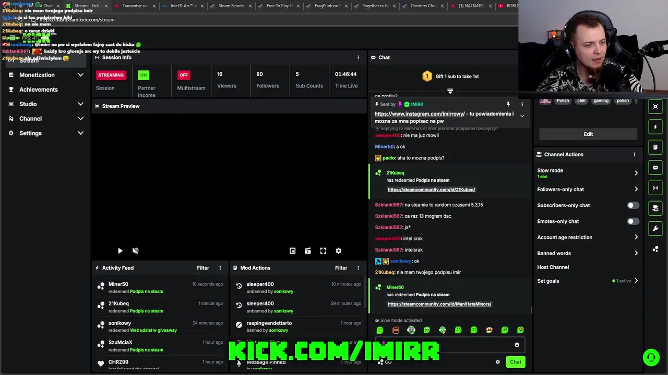Image resolution: width=668 pixels, height=375 pixels.
Task: Open Slow mode settings arrow
Action: (x=636, y=173)
